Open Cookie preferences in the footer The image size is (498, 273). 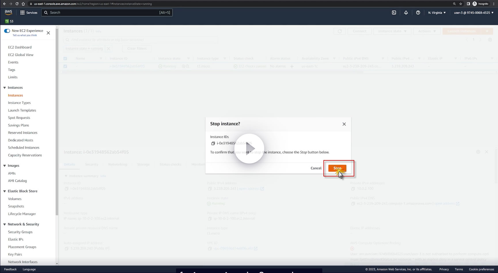click(x=482, y=269)
